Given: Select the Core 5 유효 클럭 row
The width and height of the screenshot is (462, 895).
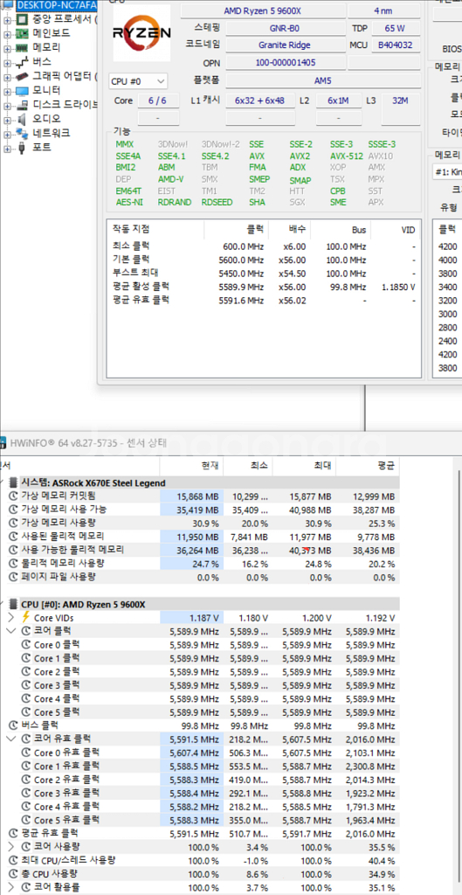Looking at the screenshot, I should point(200,820).
